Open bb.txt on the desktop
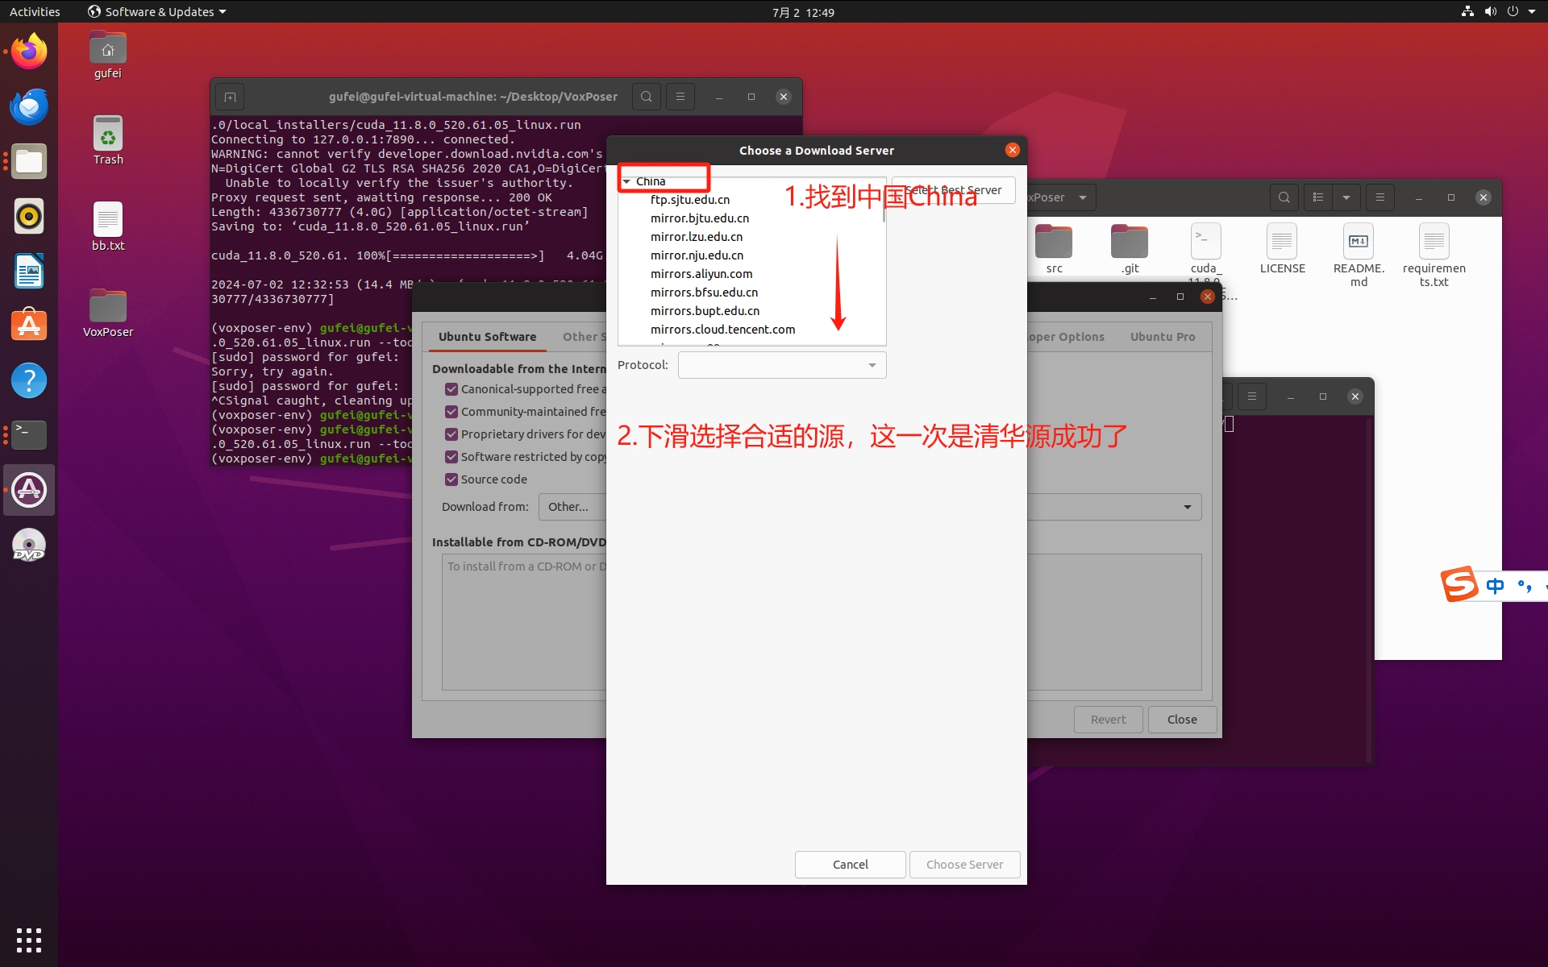The height and width of the screenshot is (967, 1548). tap(108, 227)
